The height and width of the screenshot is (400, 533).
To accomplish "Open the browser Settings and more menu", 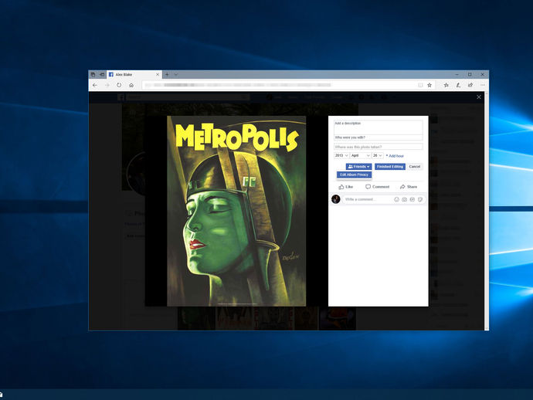I will (x=483, y=85).
